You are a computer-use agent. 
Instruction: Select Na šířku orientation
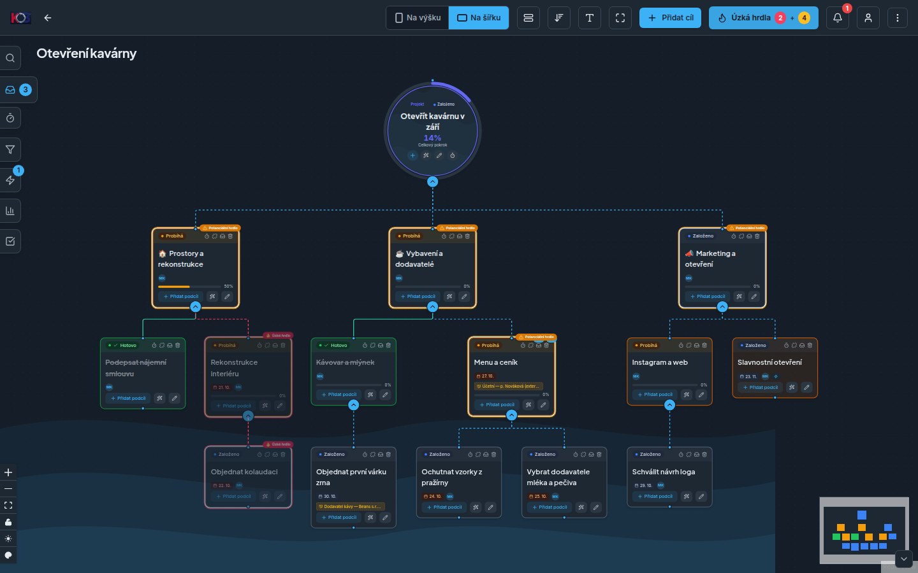[479, 18]
